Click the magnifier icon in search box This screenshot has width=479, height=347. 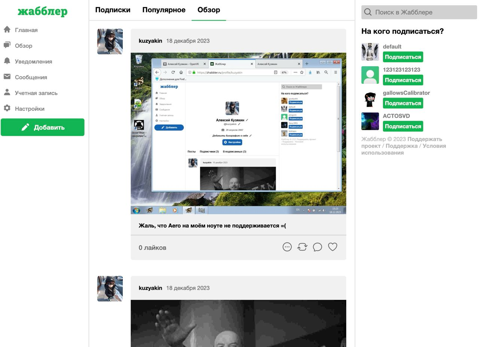368,12
